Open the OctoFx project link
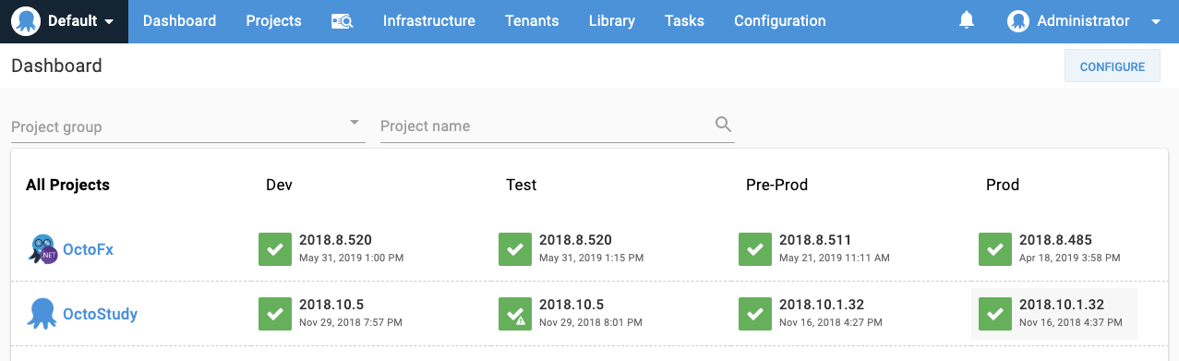 pos(88,249)
